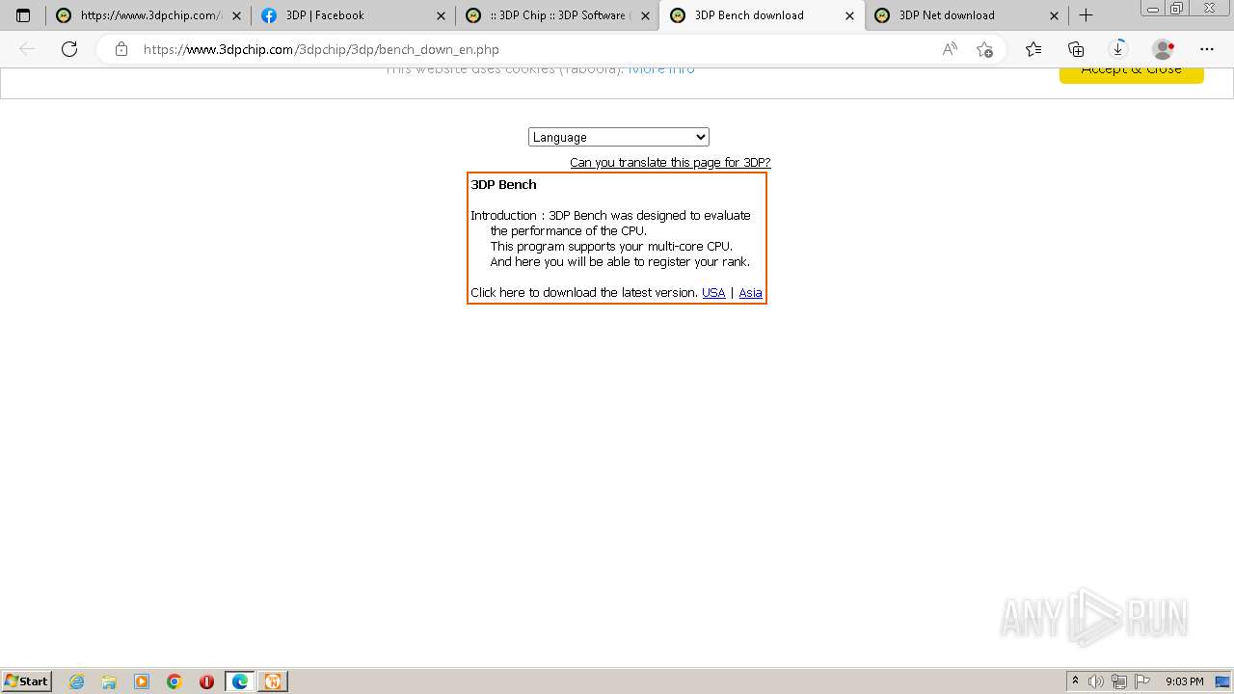Close the 3DP | Facebook tab
The image size is (1234, 694).
[x=441, y=15]
